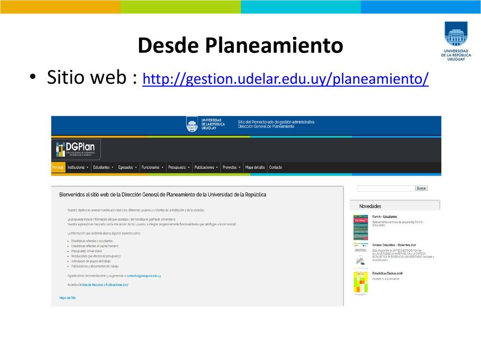Click 'Sitio del Prorrectorado de gestión administrativa' header text
The image size is (481, 361).
276,122
